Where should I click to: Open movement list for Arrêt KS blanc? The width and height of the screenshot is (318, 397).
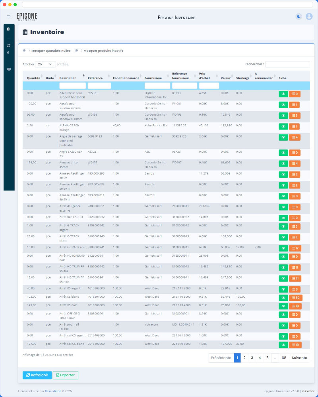coord(295,298)
